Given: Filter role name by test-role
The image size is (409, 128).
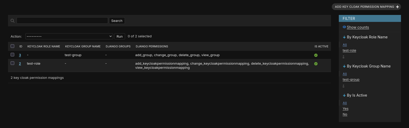Looking at the screenshot, I should click(x=349, y=50).
